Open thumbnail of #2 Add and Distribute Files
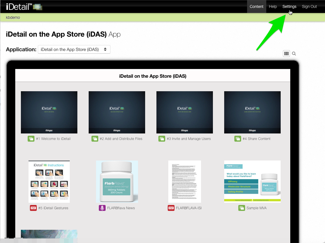 117,112
